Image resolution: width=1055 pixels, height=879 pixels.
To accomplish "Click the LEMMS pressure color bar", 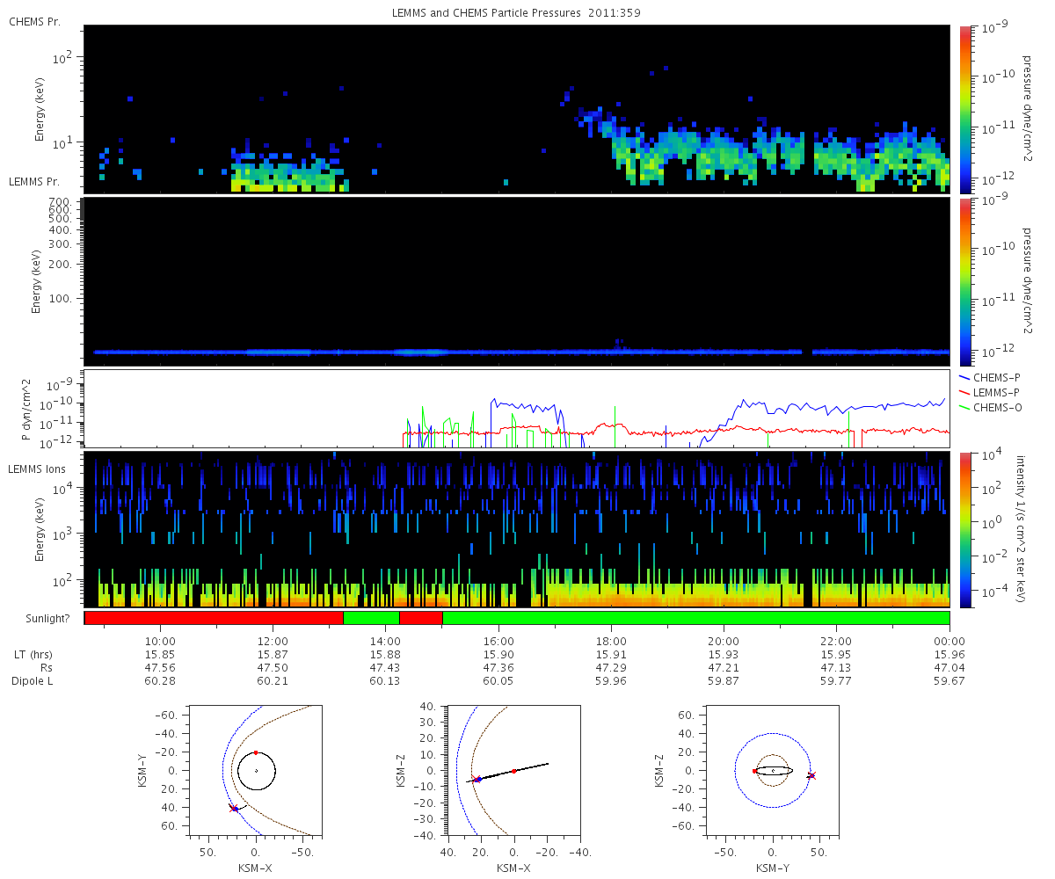I will [964, 281].
